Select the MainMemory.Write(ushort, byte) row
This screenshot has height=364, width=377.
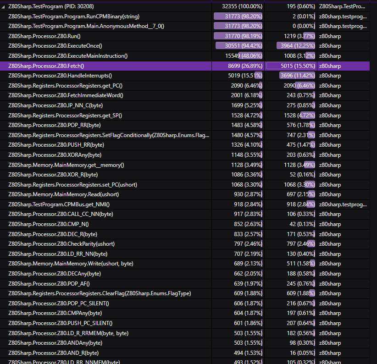tap(185, 264)
